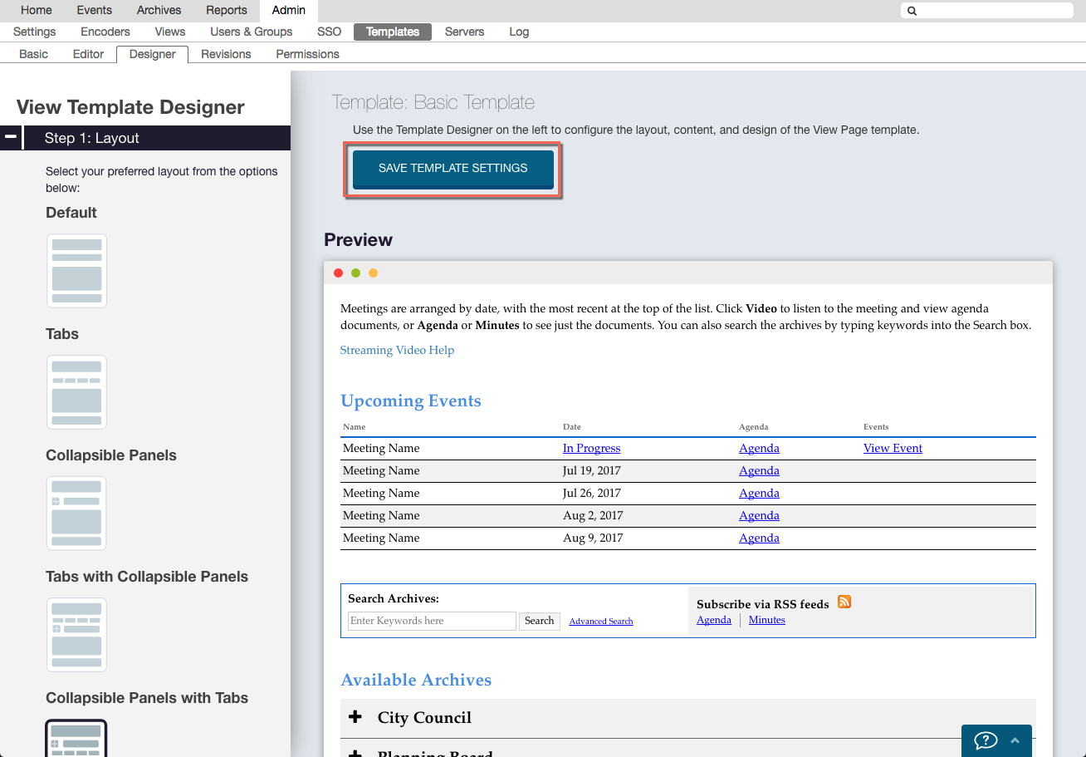Click Save Template Settings button
This screenshot has width=1086, height=757.
click(x=452, y=169)
